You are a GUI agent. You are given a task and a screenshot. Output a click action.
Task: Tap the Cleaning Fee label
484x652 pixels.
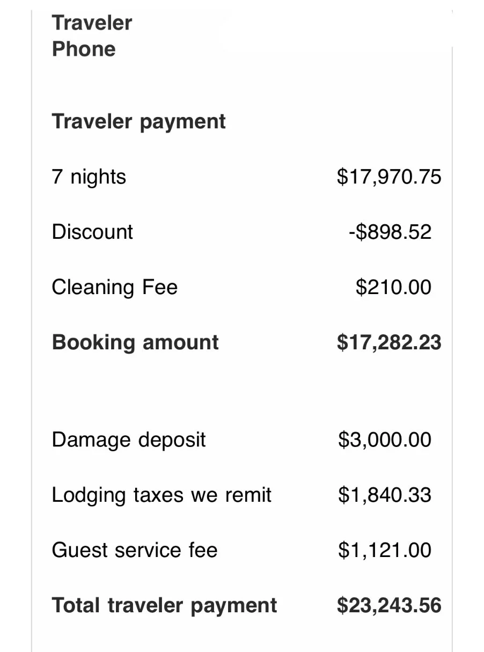pyautogui.click(x=114, y=287)
